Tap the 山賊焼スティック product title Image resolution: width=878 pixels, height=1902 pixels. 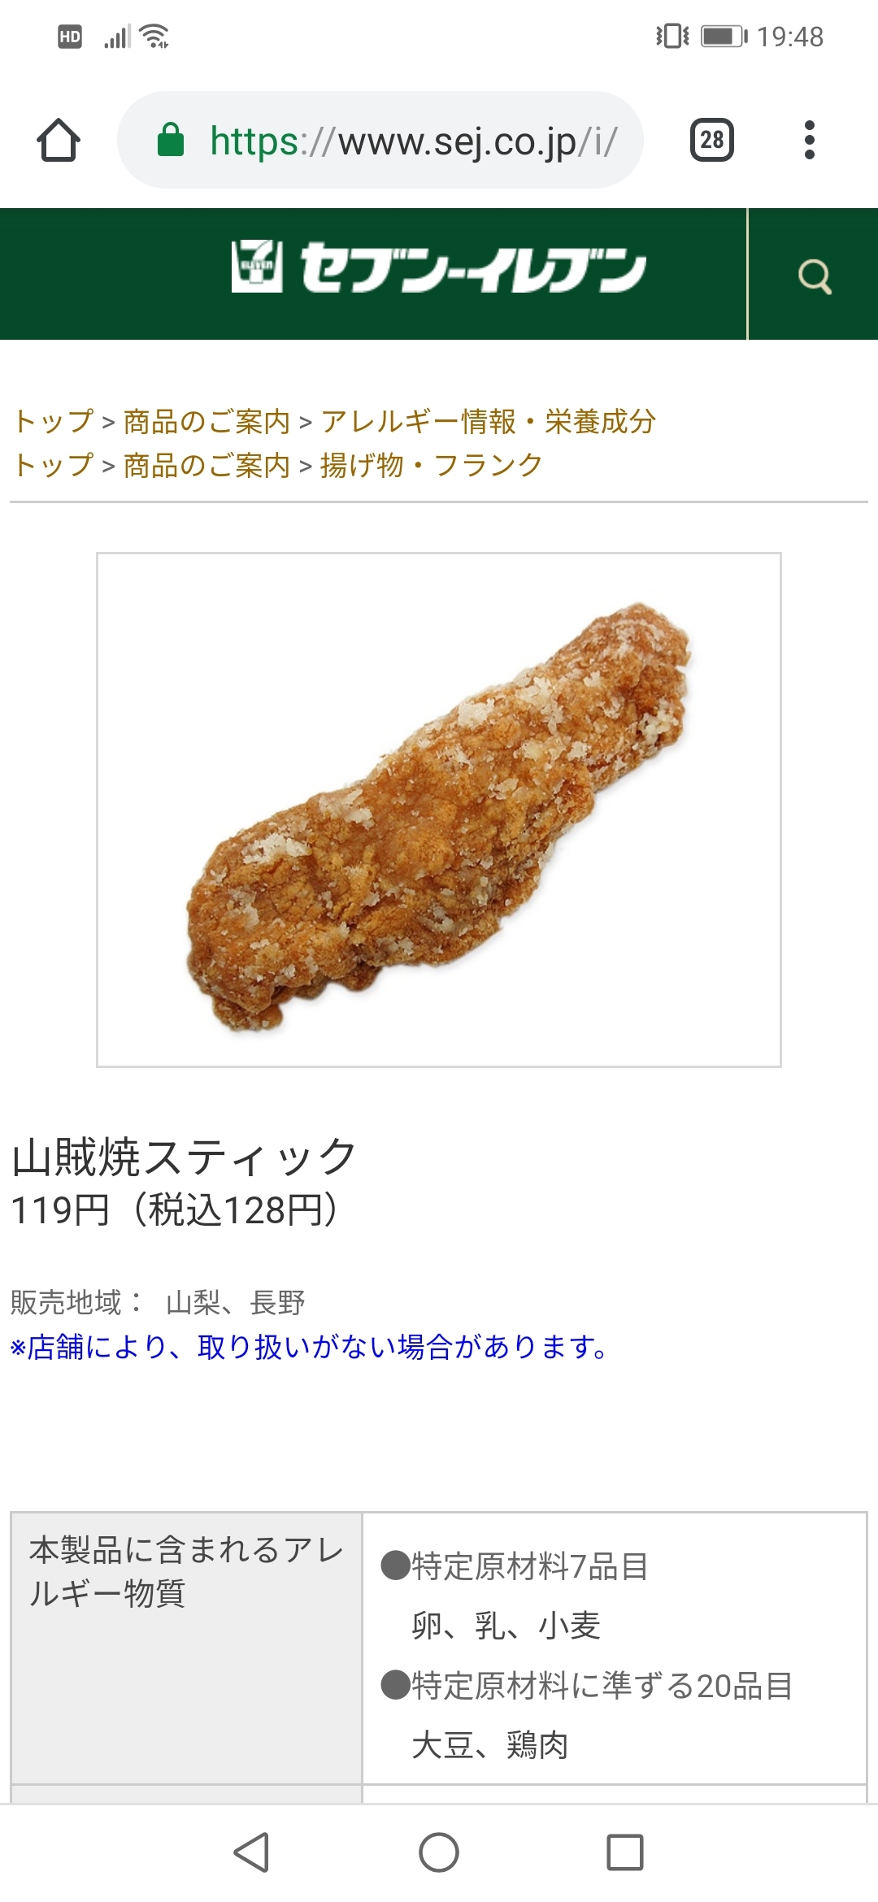tap(184, 1157)
